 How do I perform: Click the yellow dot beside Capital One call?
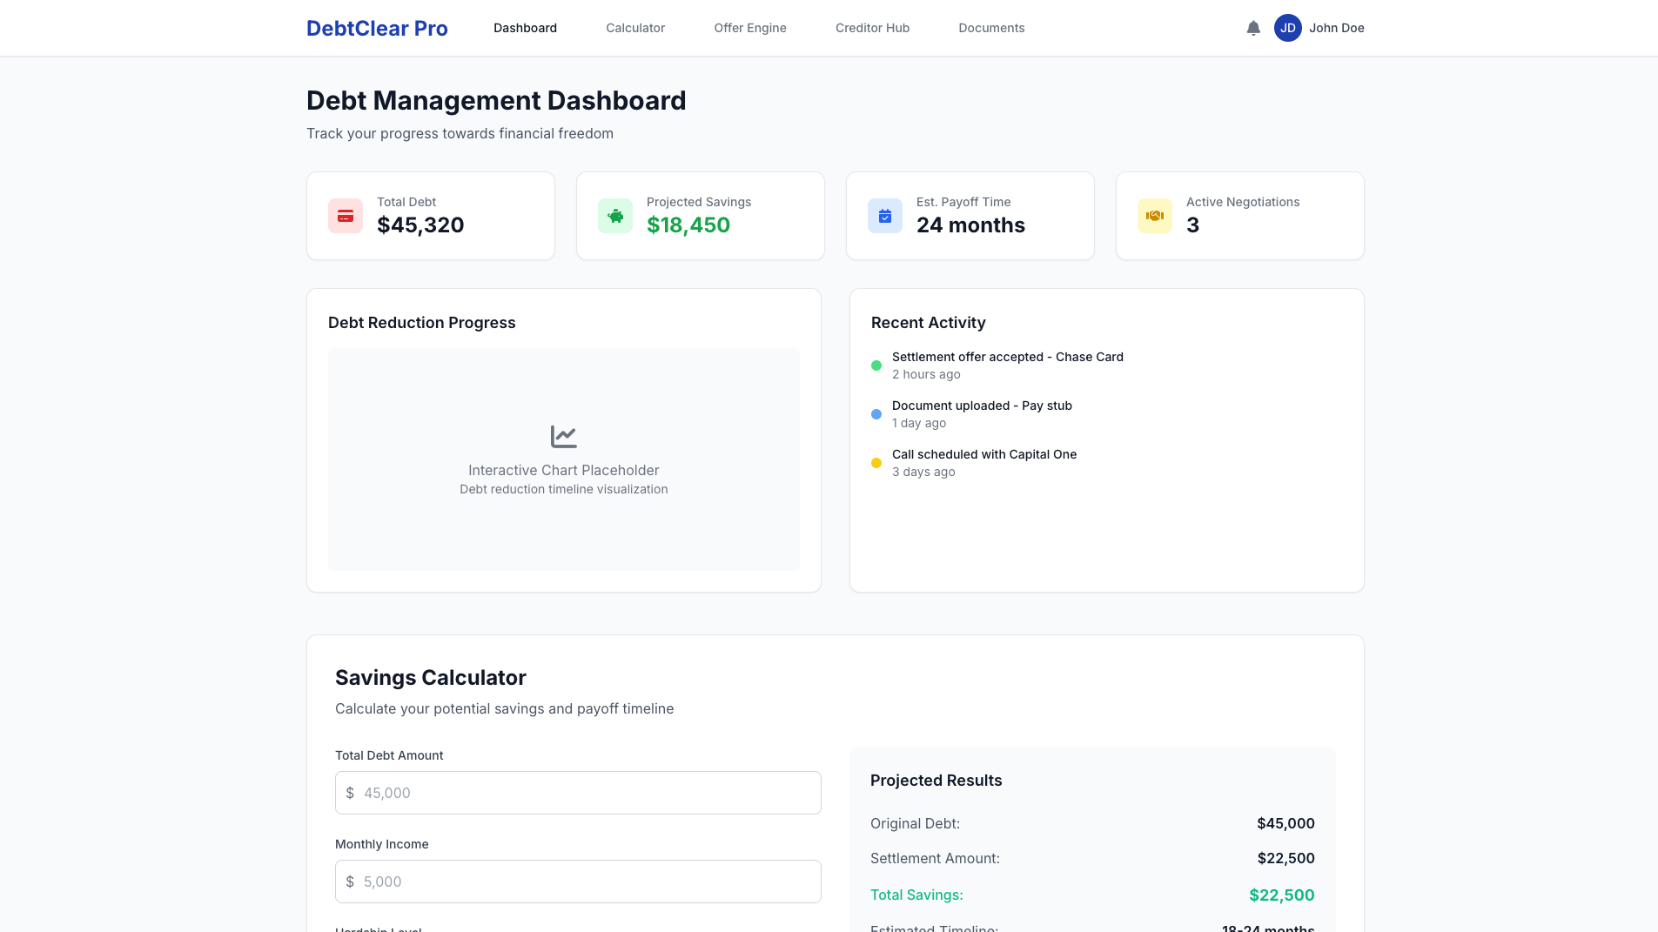coord(876,463)
